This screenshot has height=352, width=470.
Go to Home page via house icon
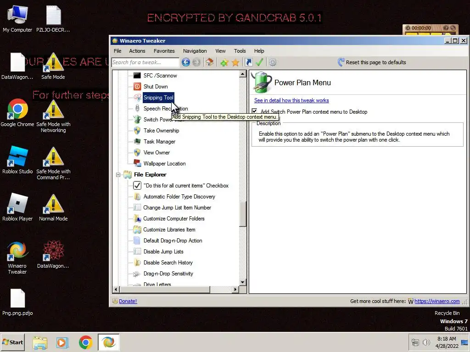[209, 62]
